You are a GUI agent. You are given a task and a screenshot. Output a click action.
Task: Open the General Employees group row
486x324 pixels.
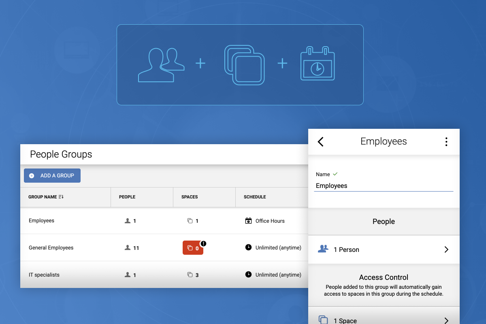(x=51, y=248)
